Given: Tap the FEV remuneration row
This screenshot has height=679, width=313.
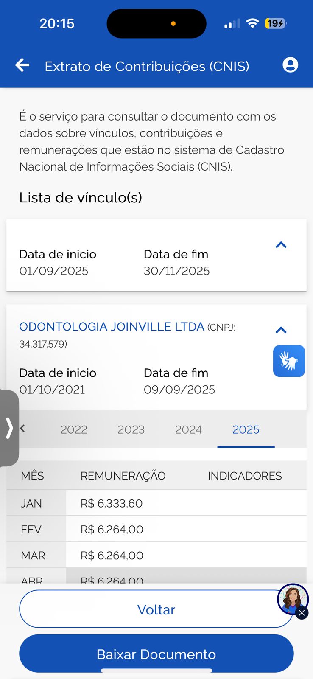Looking at the screenshot, I should tap(156, 529).
